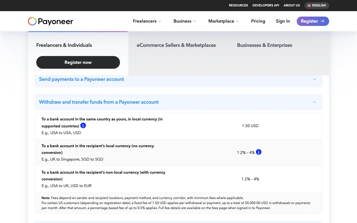The height and width of the screenshot is (223, 357).
Task: Open the Business dropdown menu
Action: (x=185, y=21)
